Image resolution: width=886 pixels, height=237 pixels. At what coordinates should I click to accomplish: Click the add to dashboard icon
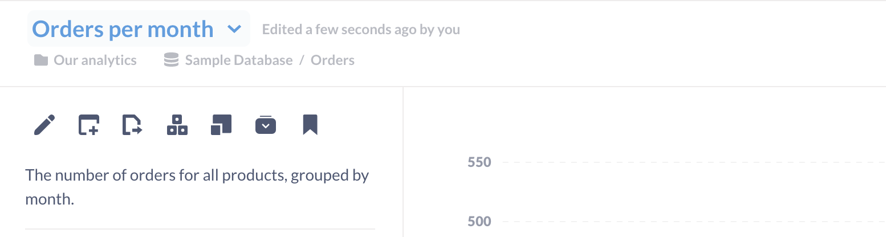click(x=88, y=125)
